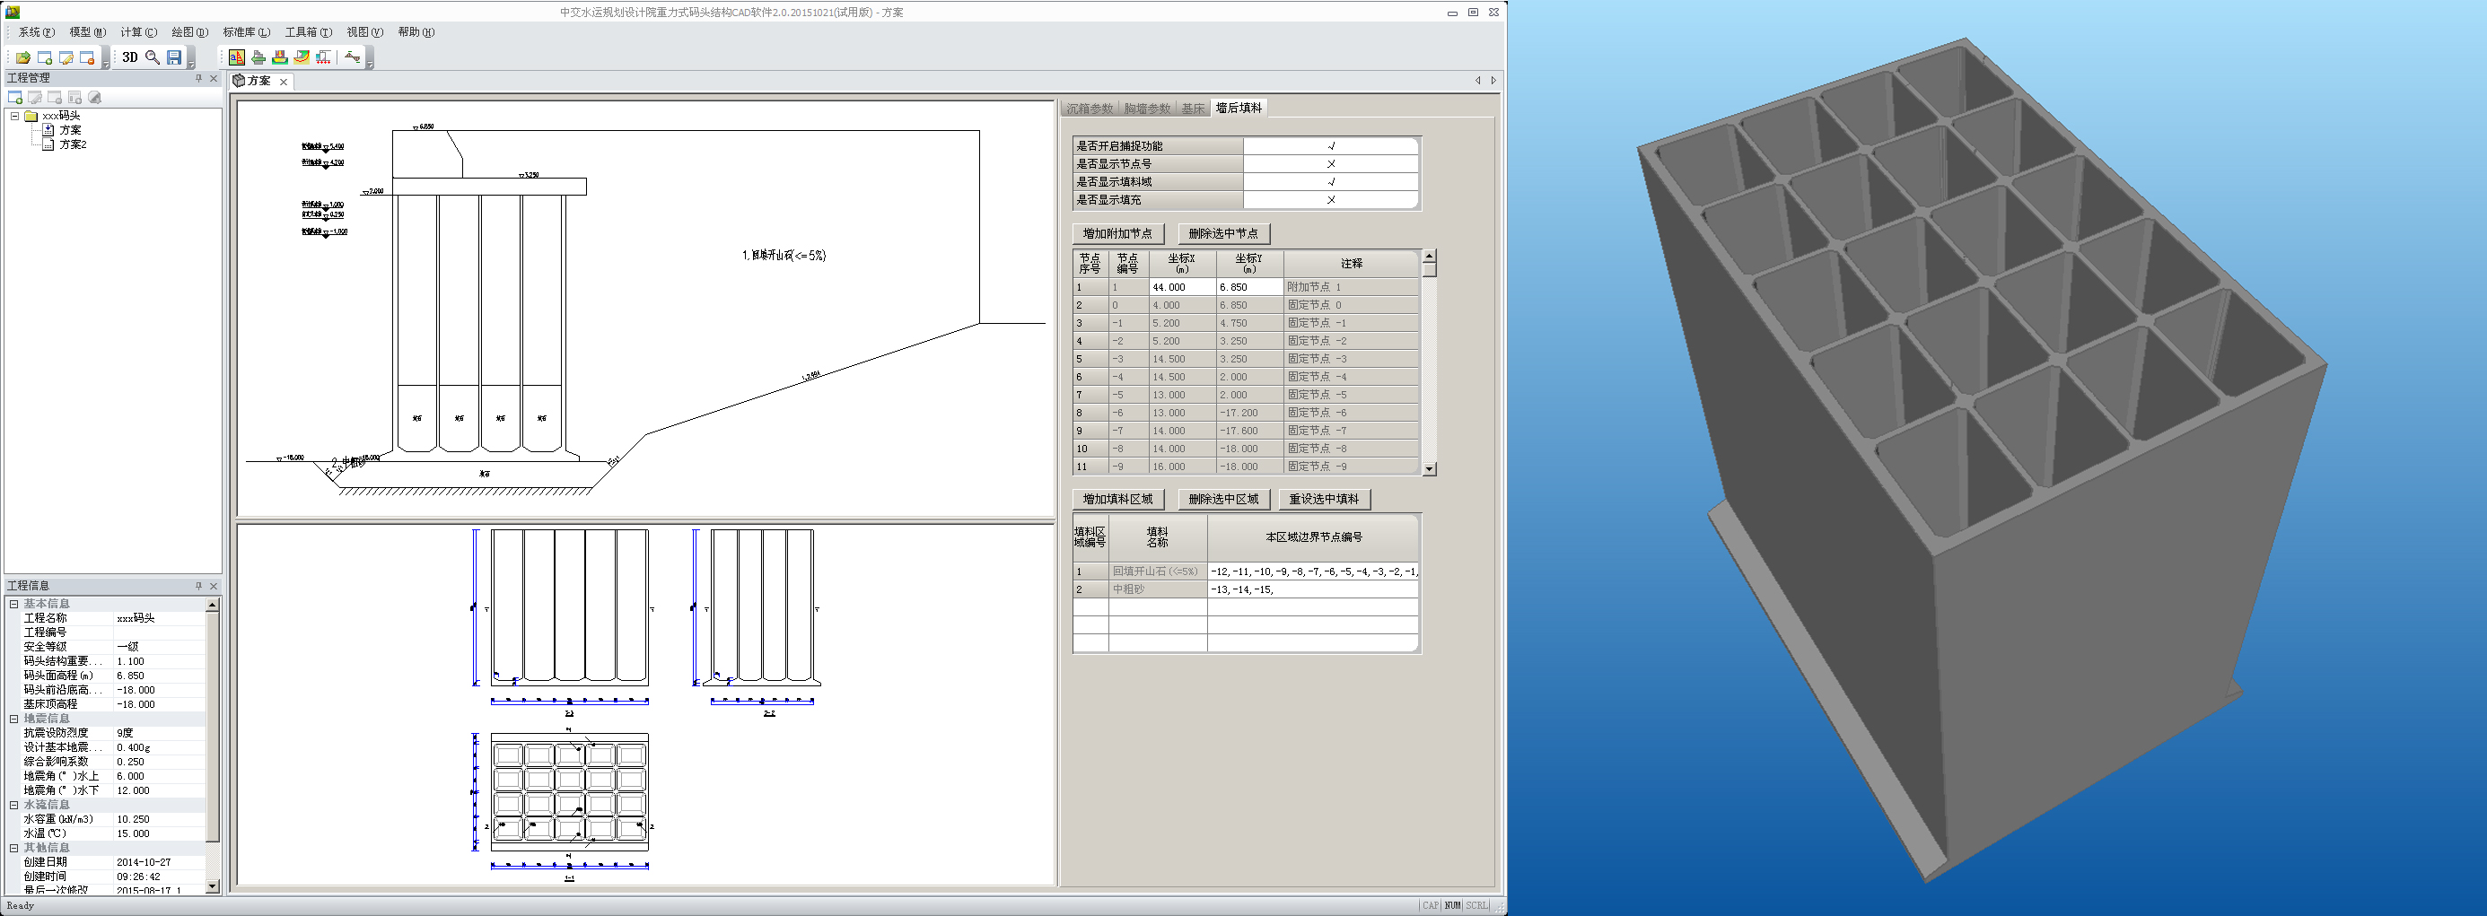Click the 坐标X cell showing 44.000

(1181, 288)
